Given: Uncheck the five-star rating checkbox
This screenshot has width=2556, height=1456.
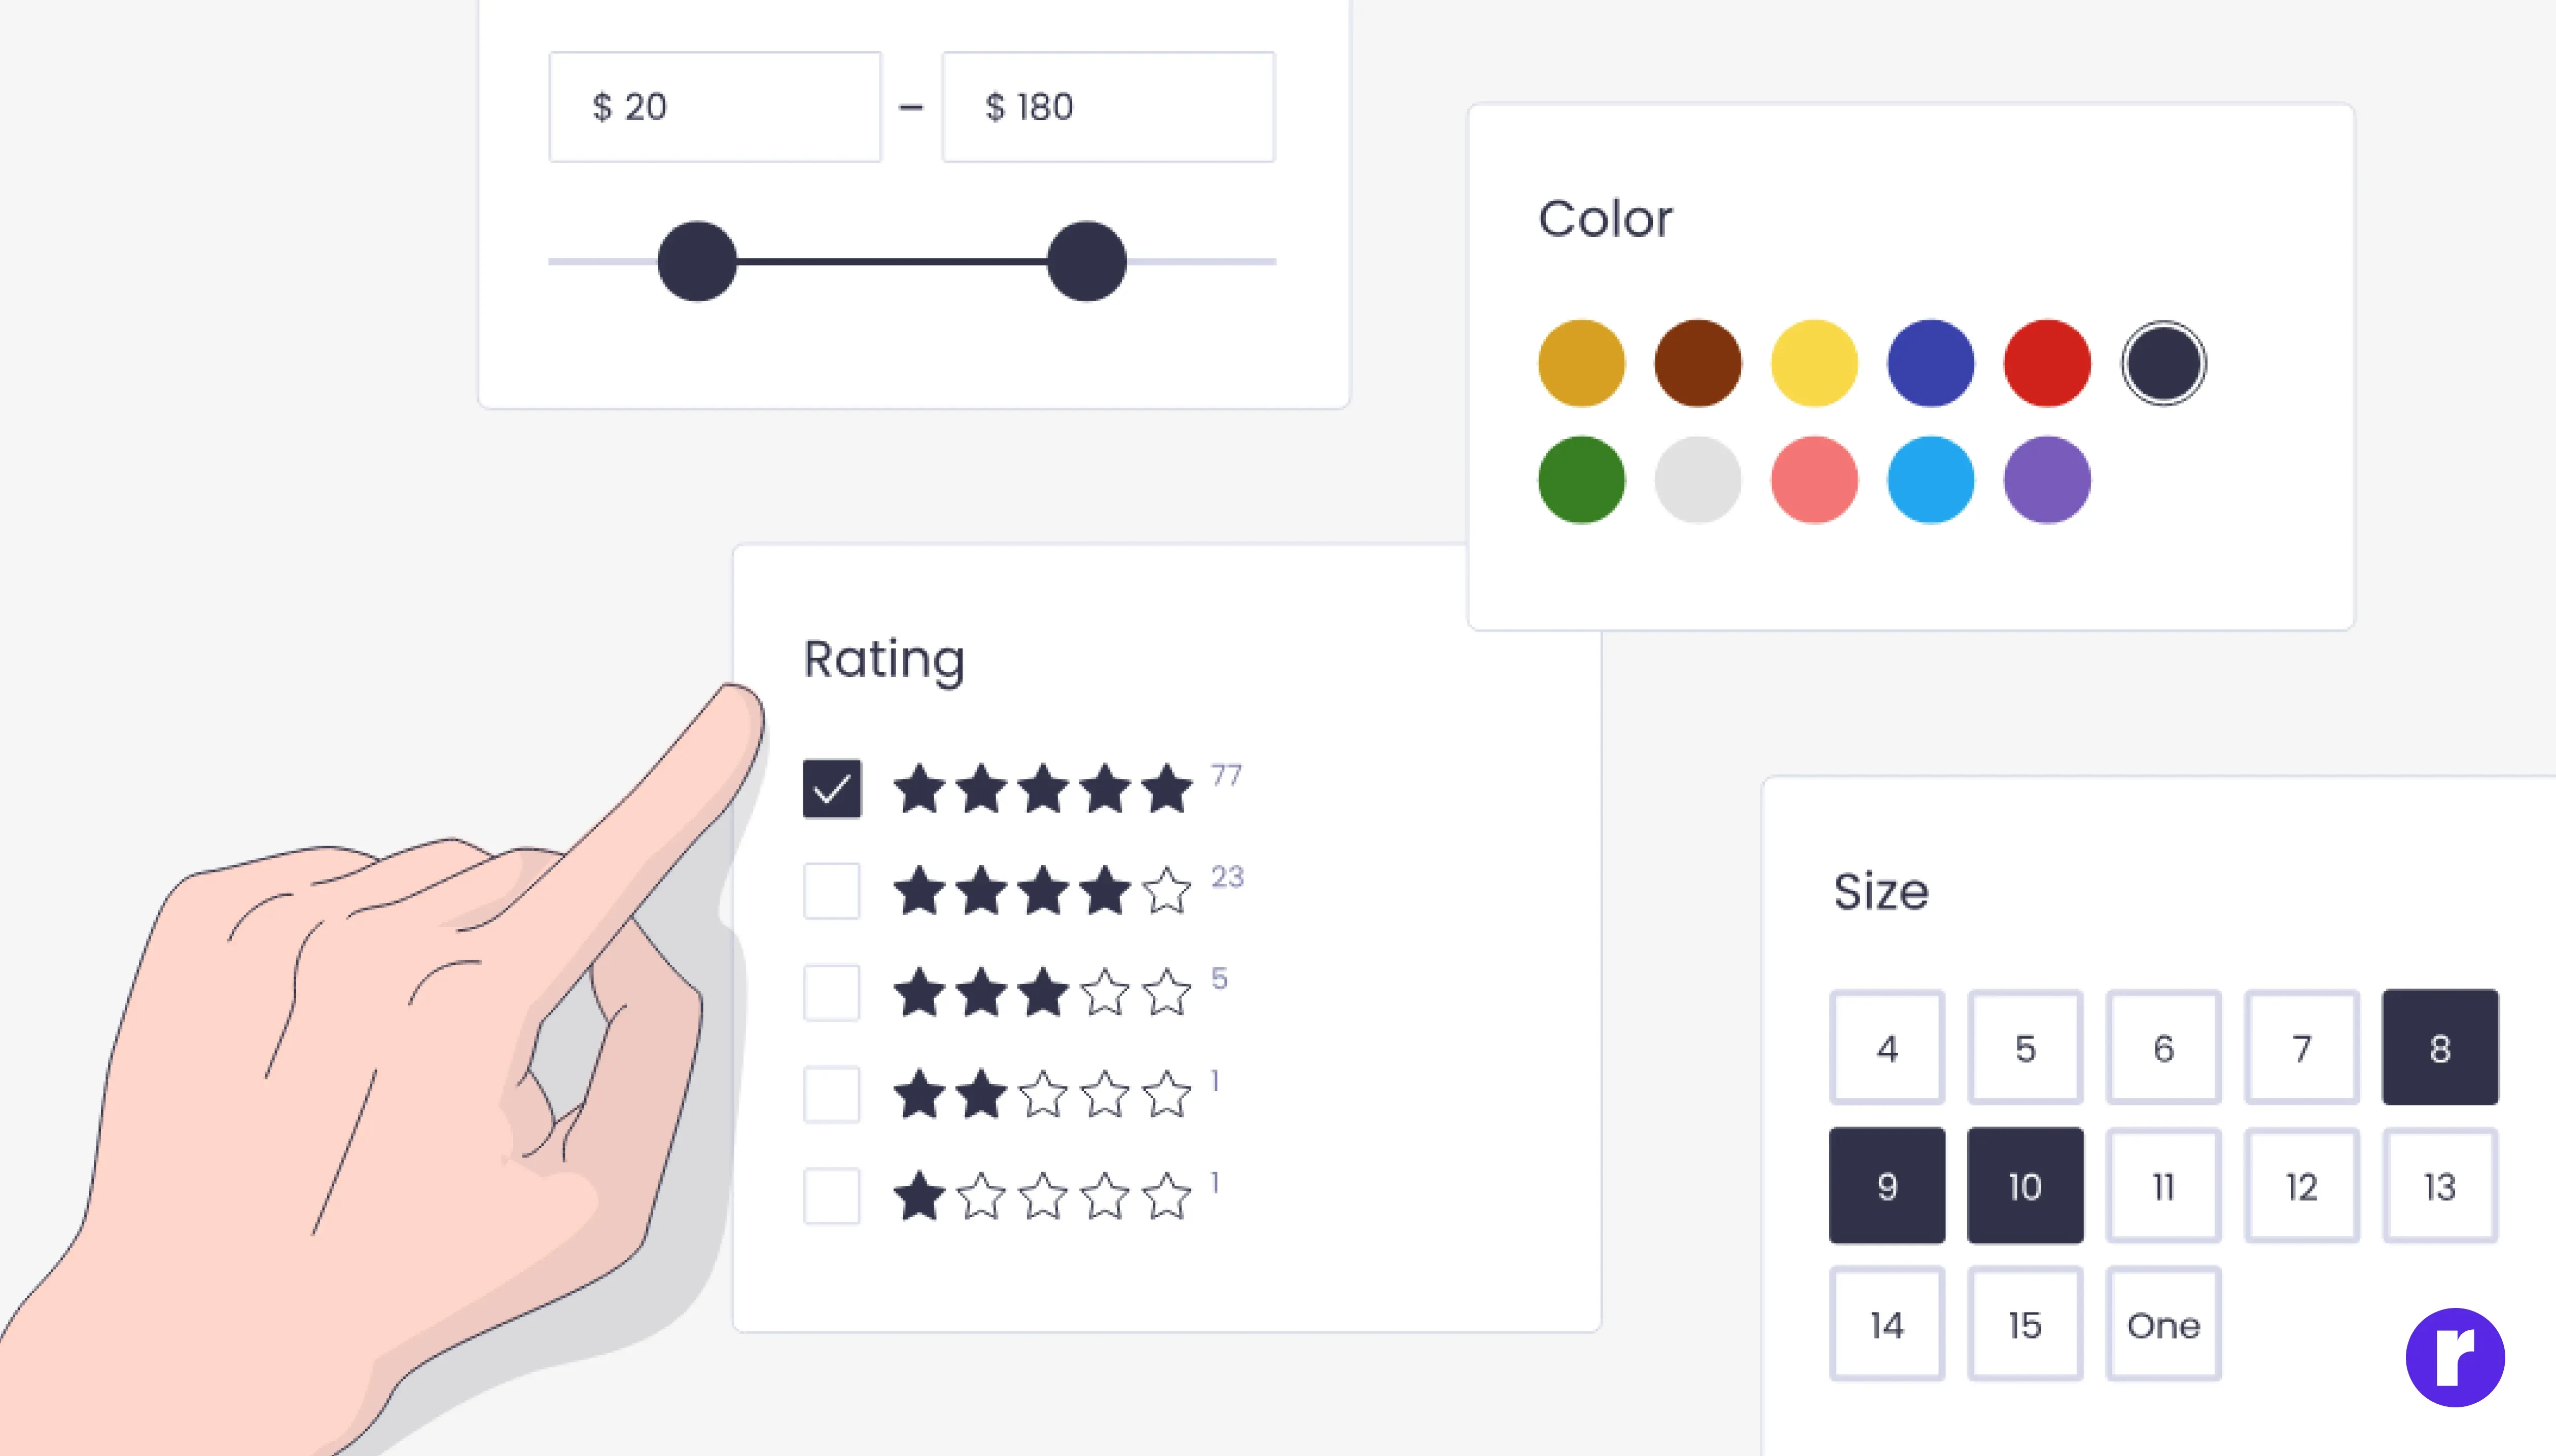Looking at the screenshot, I should point(831,789).
